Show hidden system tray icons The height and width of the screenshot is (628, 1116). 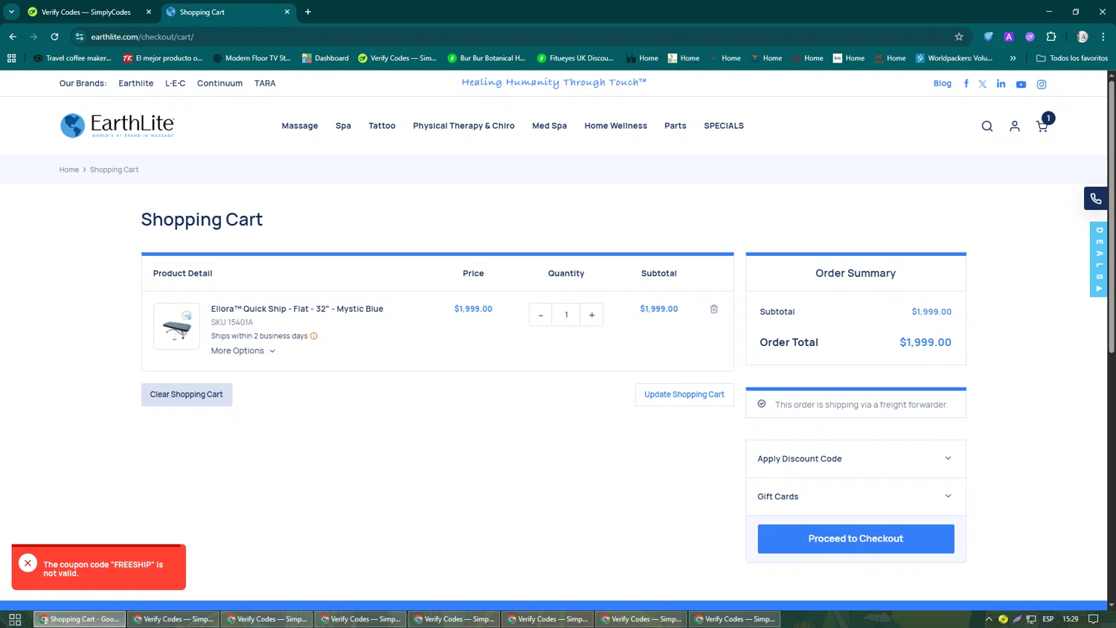point(989,619)
